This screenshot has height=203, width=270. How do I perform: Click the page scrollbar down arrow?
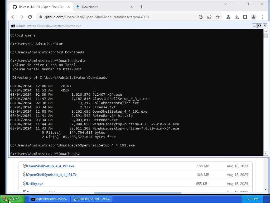pyautogui.click(x=266, y=190)
